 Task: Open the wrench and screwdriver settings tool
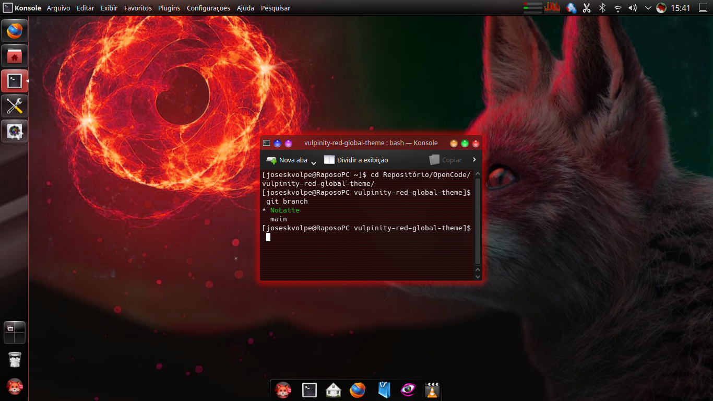pos(15,106)
